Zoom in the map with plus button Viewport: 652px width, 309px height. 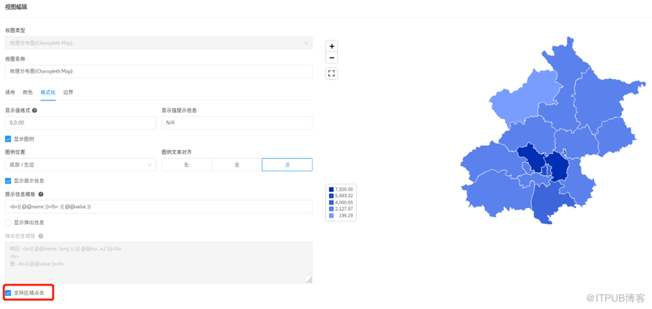pyautogui.click(x=331, y=47)
